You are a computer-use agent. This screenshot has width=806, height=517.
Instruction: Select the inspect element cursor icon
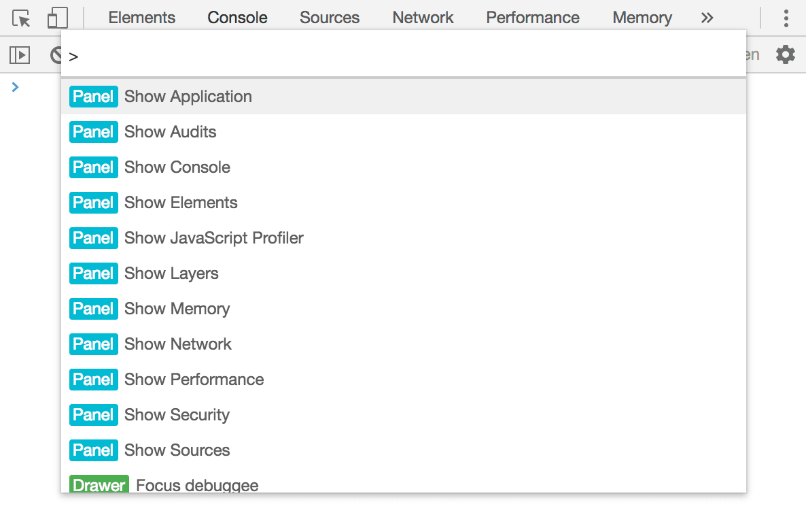[x=21, y=17]
